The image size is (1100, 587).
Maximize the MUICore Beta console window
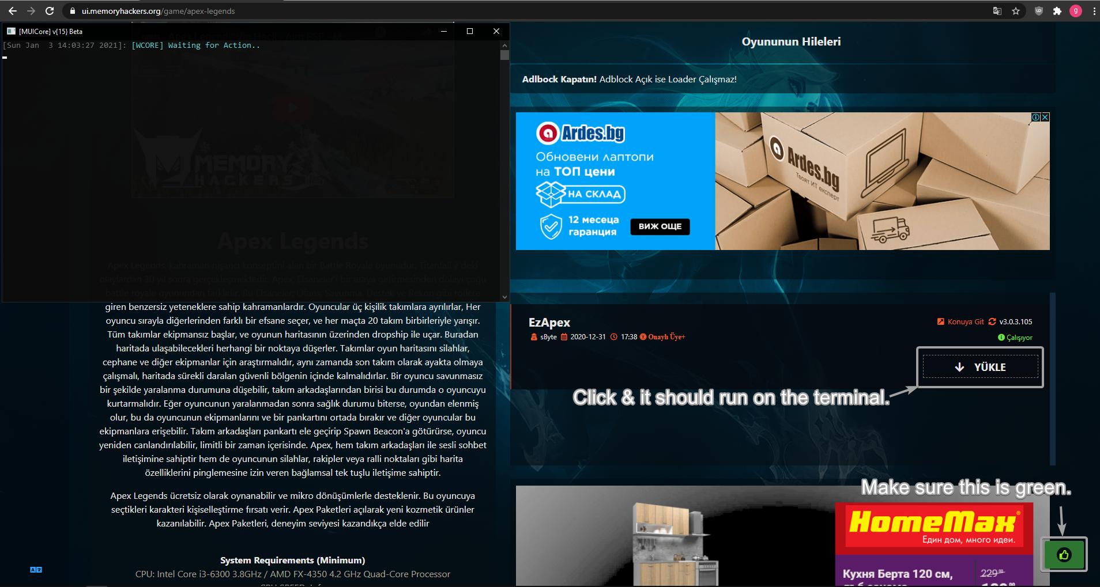470,31
